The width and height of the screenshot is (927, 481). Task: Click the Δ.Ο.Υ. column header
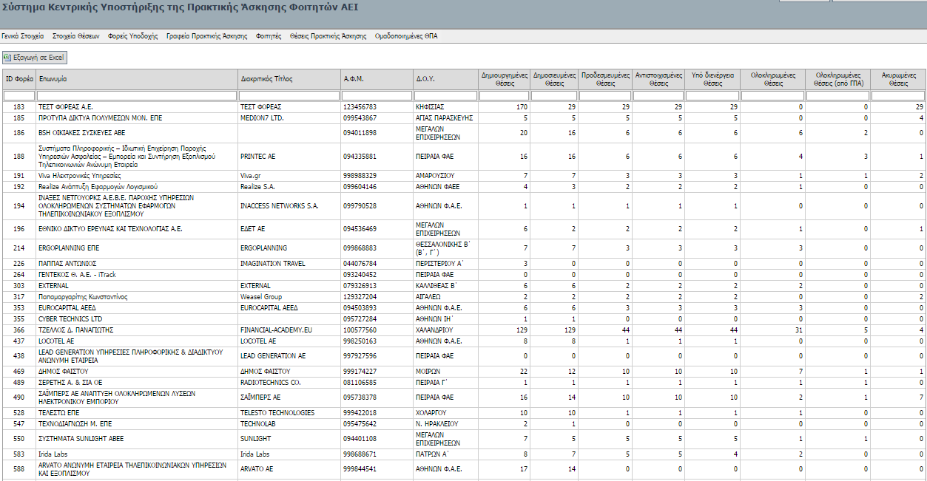445,79
